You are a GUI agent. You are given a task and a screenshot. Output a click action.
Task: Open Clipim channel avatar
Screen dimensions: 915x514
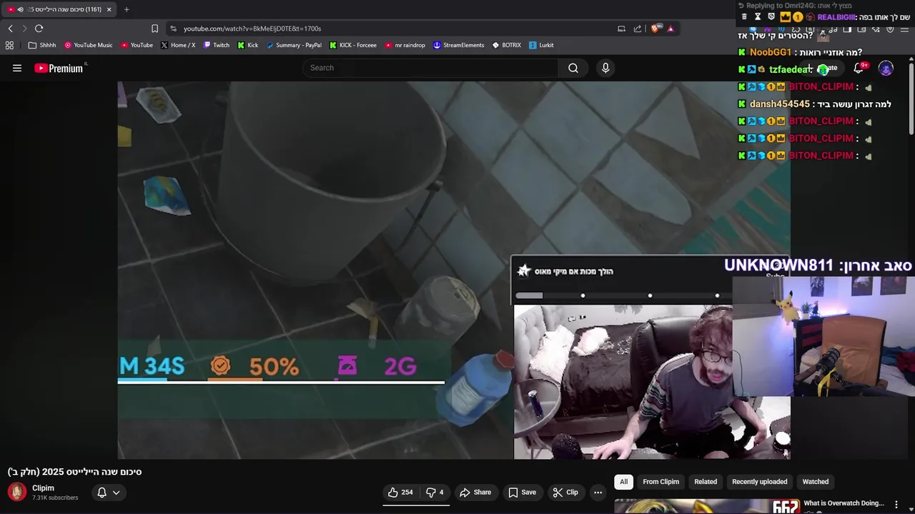pos(17,492)
